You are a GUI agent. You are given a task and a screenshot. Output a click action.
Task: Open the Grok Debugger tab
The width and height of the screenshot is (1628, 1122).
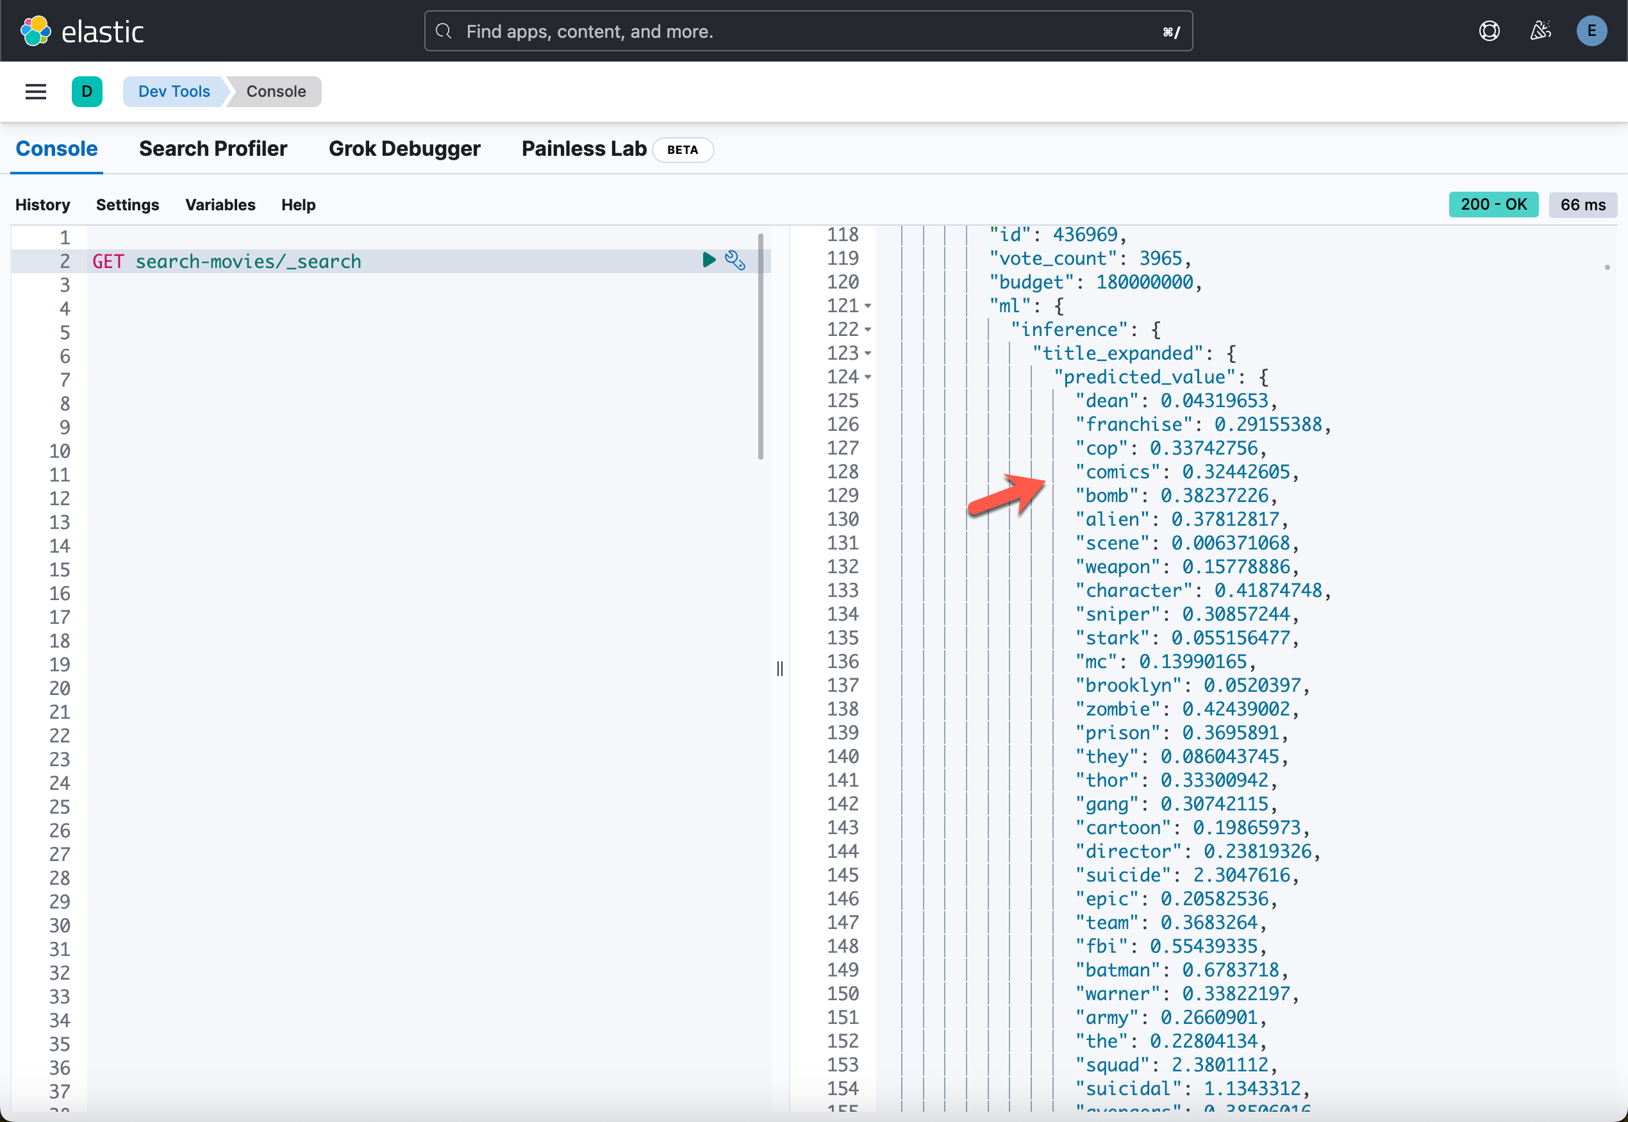coord(404,148)
